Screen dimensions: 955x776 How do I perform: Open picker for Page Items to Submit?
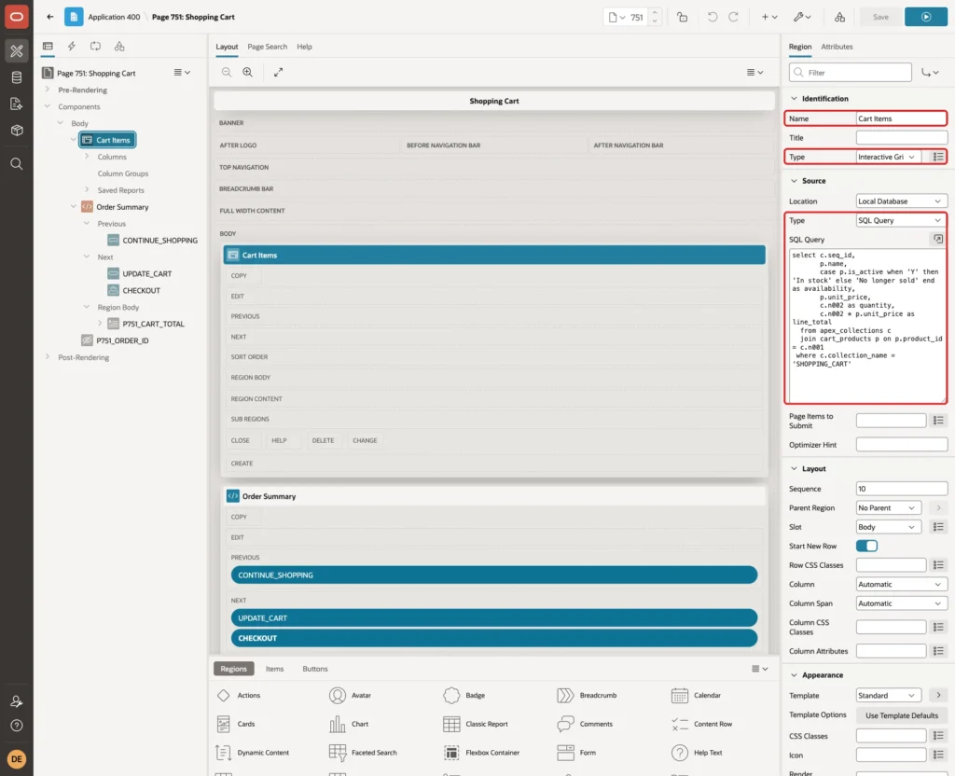pyautogui.click(x=938, y=421)
